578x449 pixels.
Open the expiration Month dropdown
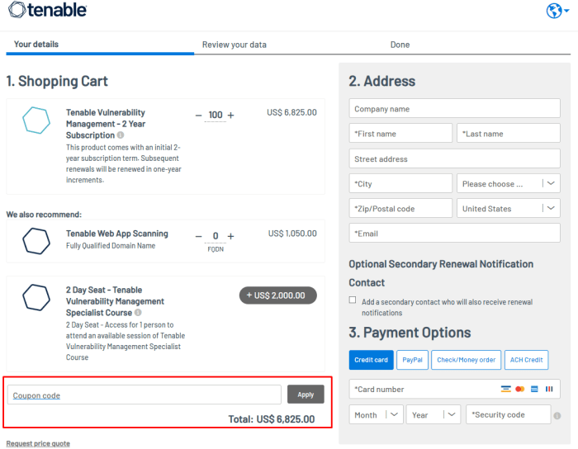[376, 414]
